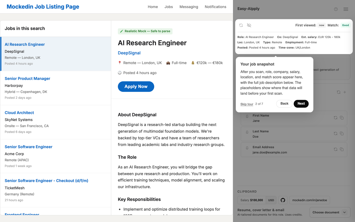The height and width of the screenshot is (222, 355).
Task: Refresh the First Name field
Action: (x=336, y=118)
